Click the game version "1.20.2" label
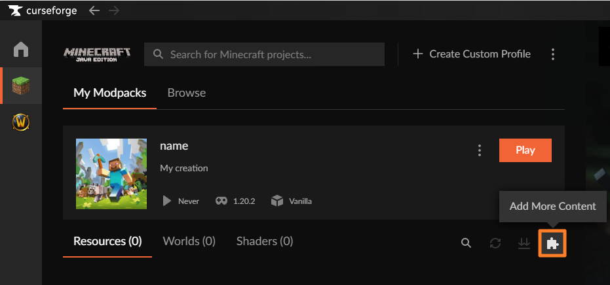The height and width of the screenshot is (285, 610). click(x=244, y=201)
